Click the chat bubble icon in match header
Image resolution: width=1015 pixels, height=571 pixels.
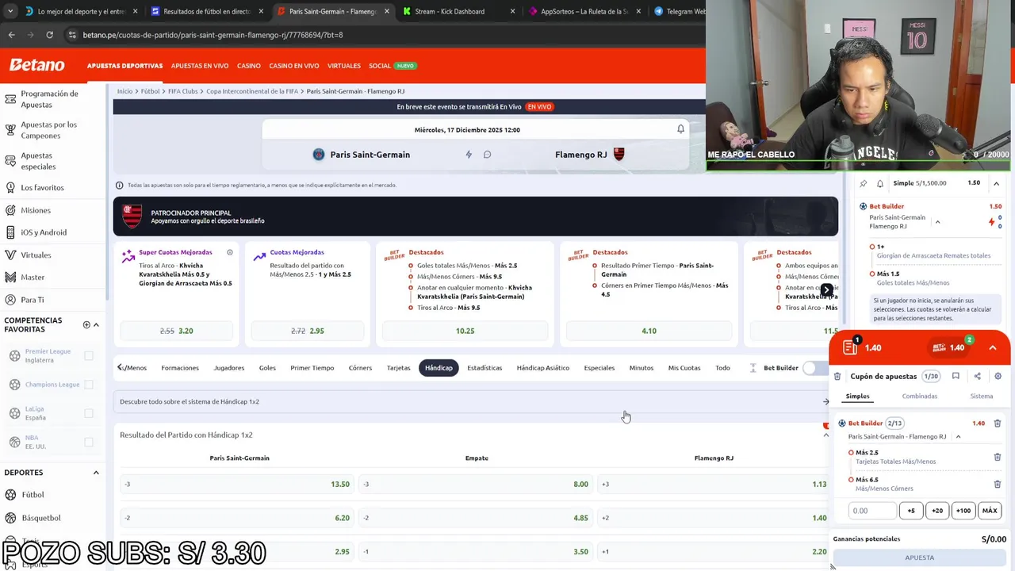point(487,155)
